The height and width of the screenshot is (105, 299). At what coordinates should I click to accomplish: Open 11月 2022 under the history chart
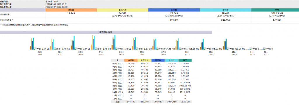tap(252, 53)
